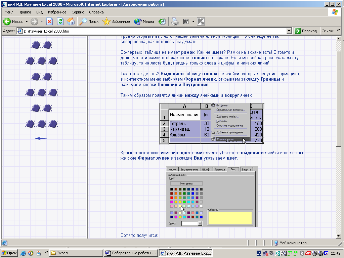Click the Ссылки links bar label

(328, 31)
